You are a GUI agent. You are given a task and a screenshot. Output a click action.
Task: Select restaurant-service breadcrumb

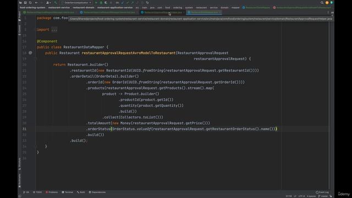[59, 8]
